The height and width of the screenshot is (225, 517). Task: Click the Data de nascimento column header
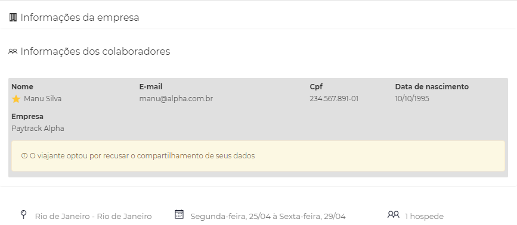pyautogui.click(x=432, y=87)
